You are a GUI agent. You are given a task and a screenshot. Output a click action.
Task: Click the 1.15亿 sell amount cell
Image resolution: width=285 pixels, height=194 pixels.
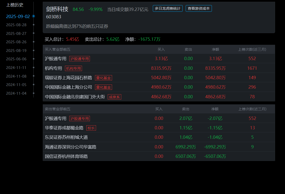186,128
